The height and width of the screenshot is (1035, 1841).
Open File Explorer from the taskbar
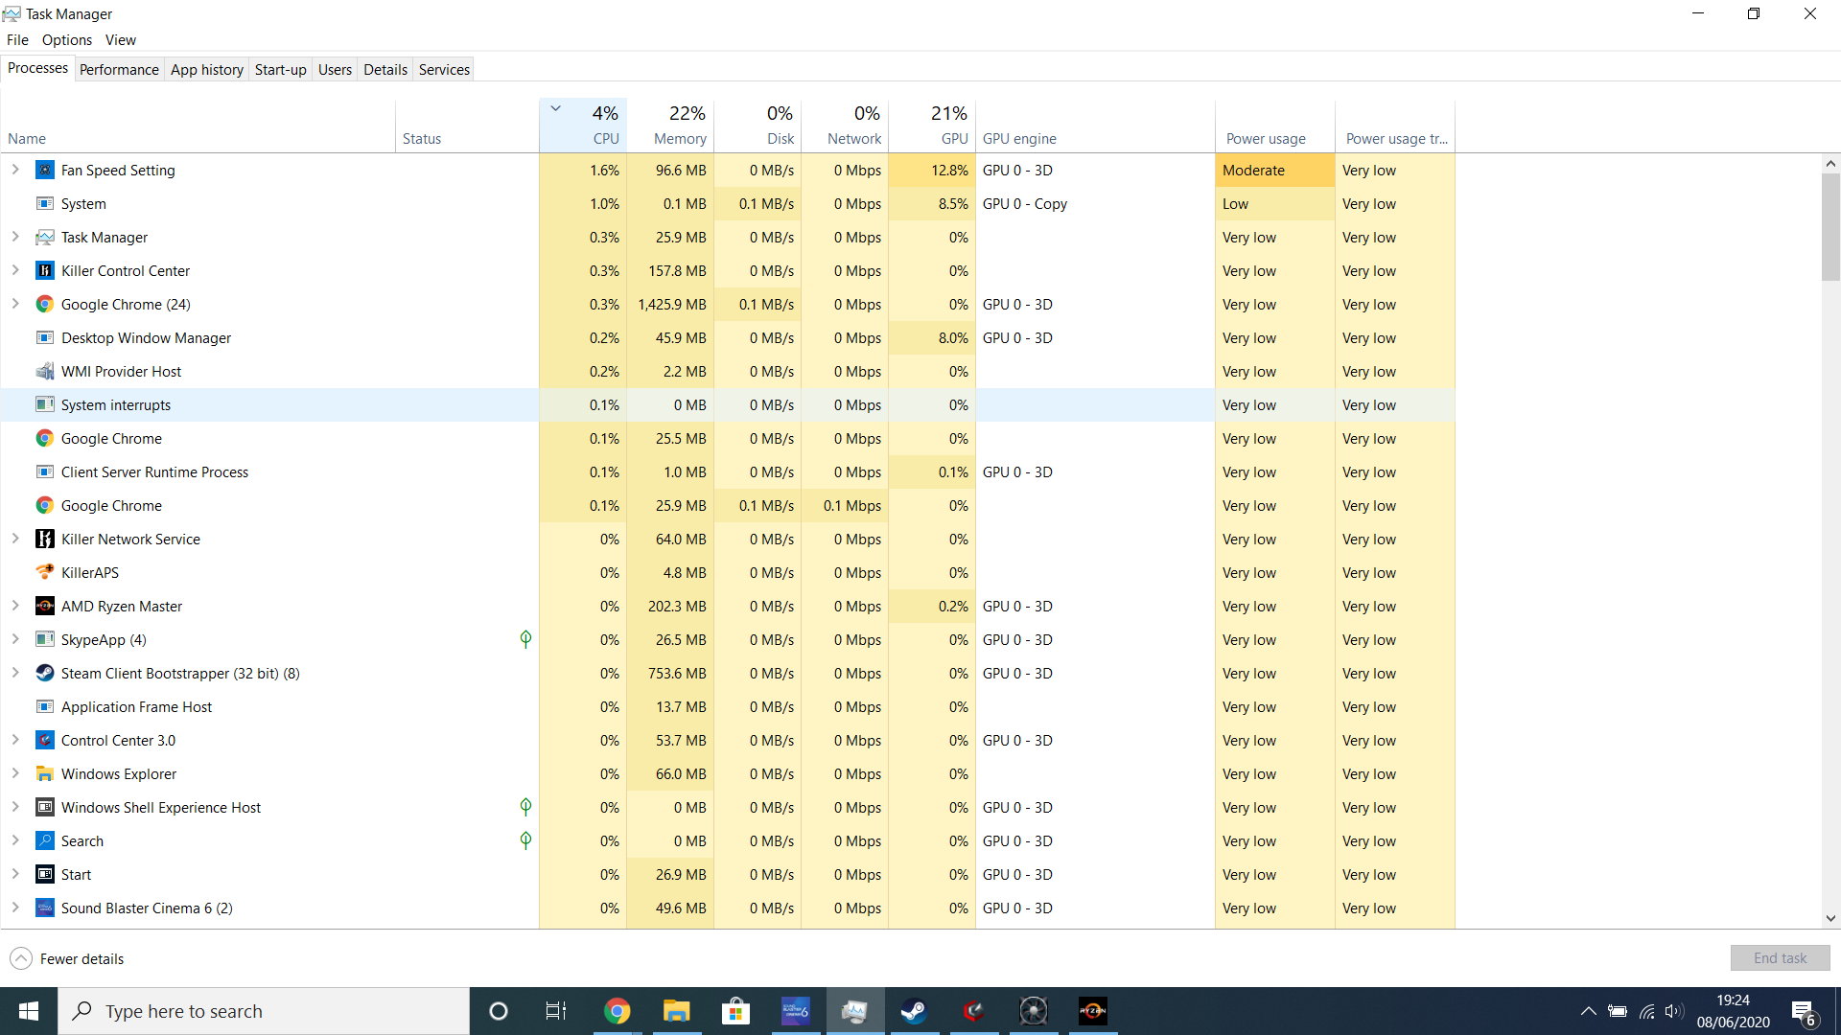point(677,1011)
